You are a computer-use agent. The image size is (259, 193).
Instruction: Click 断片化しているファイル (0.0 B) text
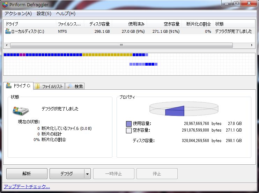click(x=67, y=128)
